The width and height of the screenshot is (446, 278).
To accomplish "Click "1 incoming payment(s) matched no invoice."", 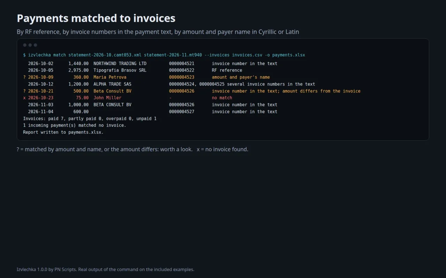I will [x=75, y=125].
